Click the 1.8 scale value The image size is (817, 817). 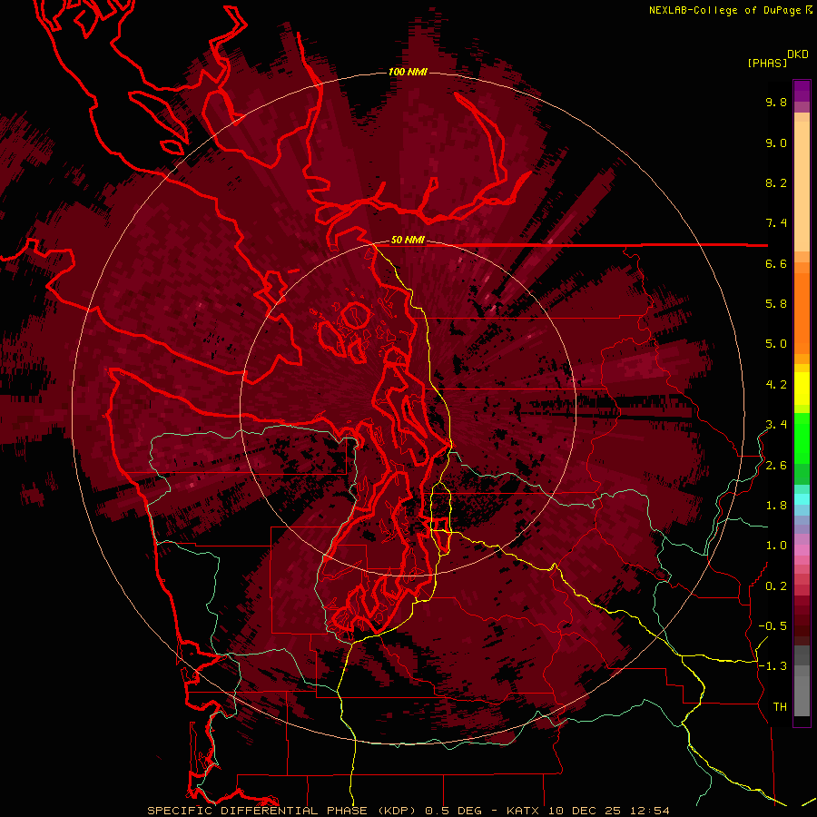[776, 506]
